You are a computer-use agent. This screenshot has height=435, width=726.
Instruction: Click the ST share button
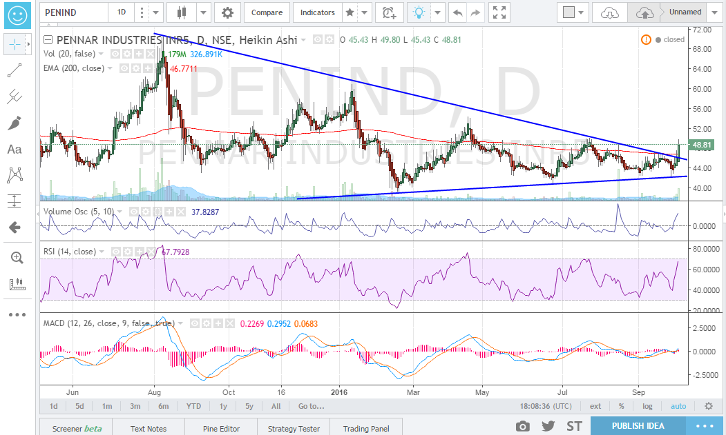574,426
